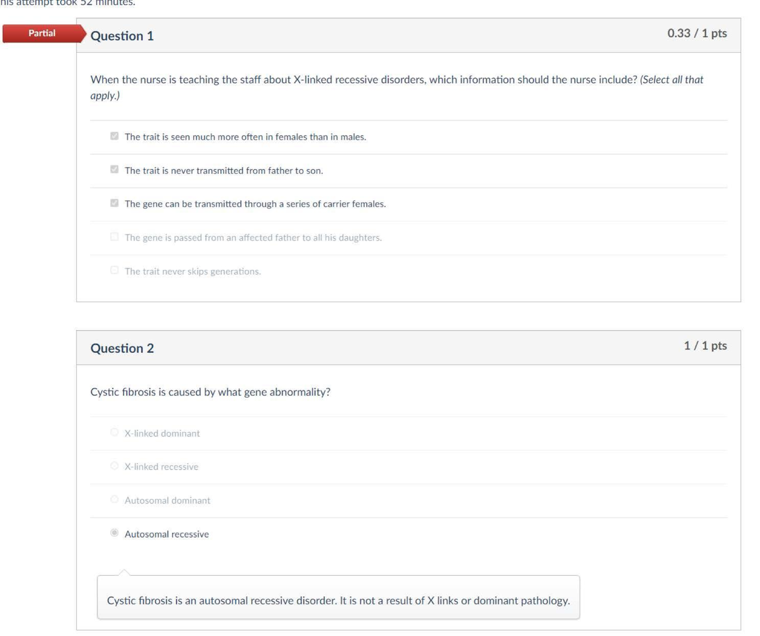The image size is (760, 636).
Task: Click the 1 / 1 pts score
Action: click(706, 345)
